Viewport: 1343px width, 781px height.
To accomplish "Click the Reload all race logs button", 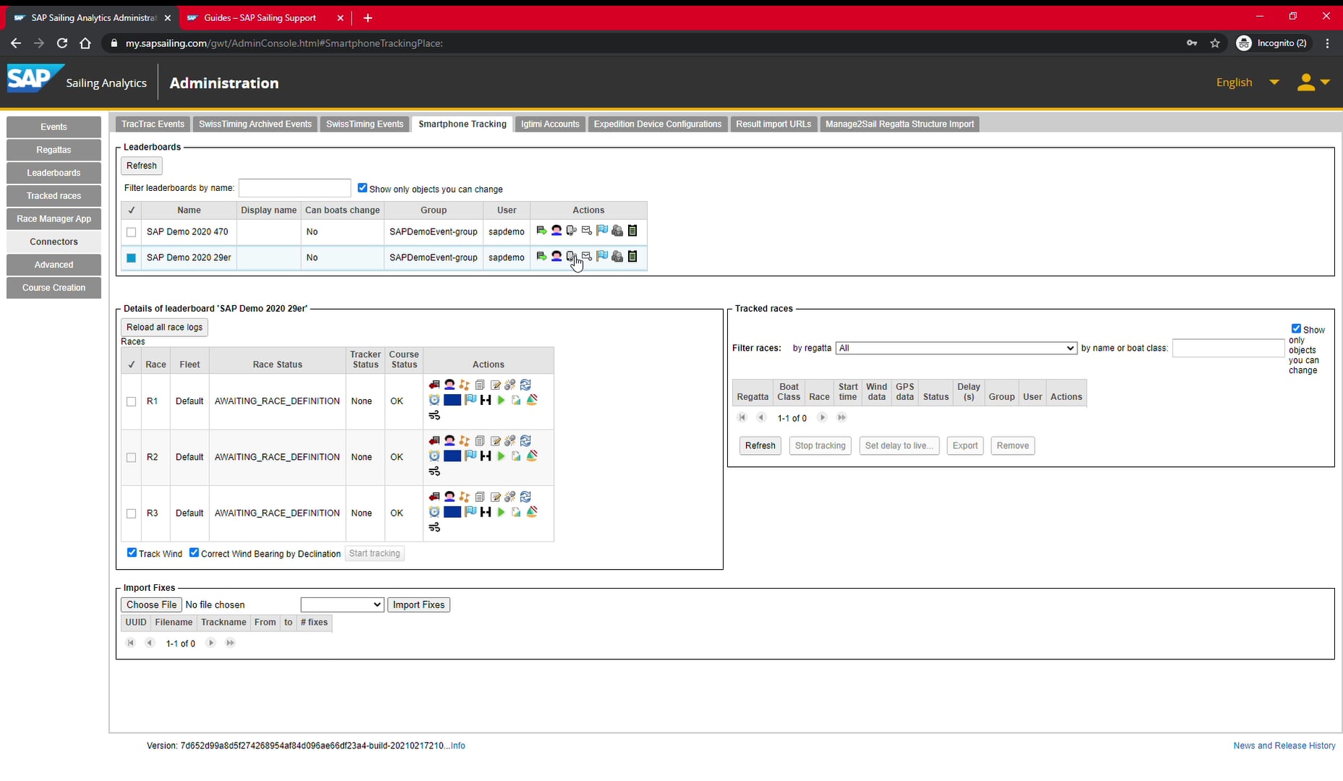I will pos(164,327).
